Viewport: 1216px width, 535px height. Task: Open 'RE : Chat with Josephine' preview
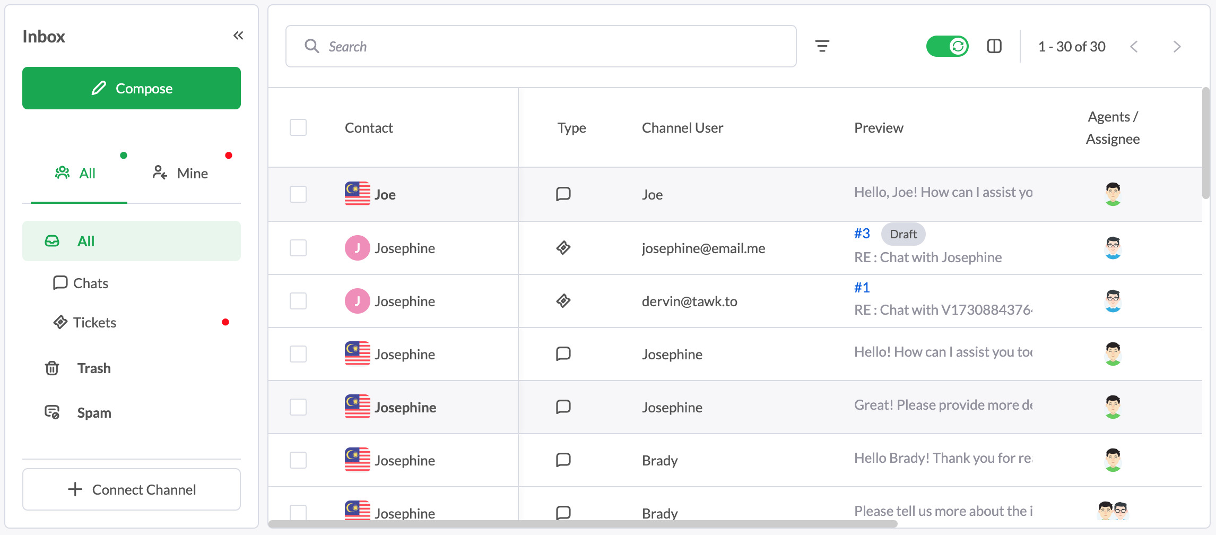pos(928,257)
